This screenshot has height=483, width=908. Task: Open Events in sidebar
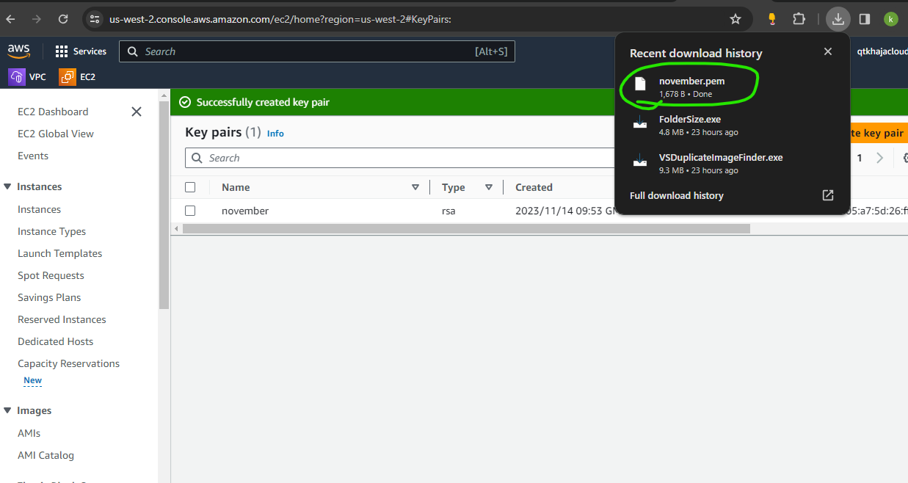click(33, 156)
